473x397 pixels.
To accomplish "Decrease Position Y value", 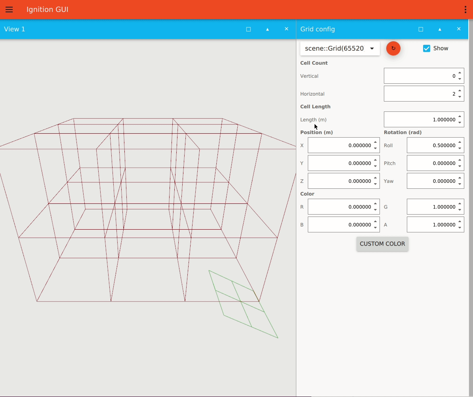I will pyautogui.click(x=375, y=166).
